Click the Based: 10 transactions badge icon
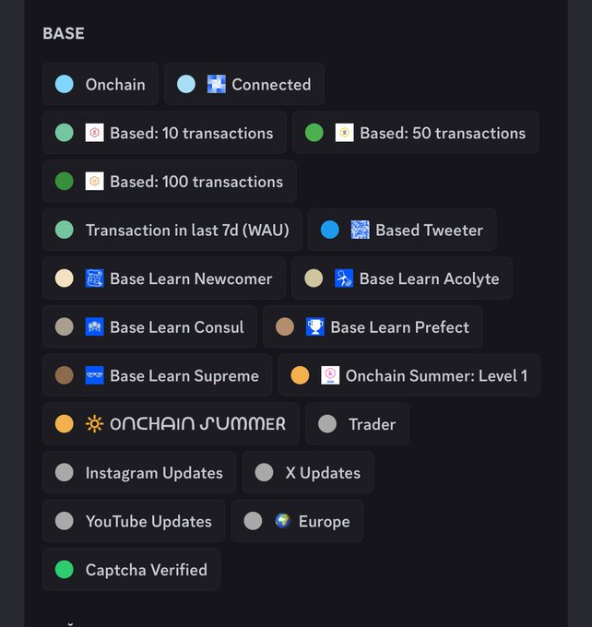The width and height of the screenshot is (592, 627). [x=94, y=133]
